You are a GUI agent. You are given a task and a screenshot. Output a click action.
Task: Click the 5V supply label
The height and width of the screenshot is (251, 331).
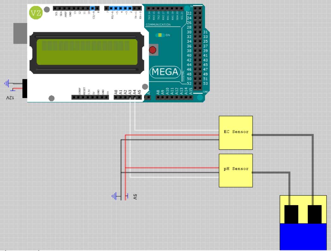[135, 197]
